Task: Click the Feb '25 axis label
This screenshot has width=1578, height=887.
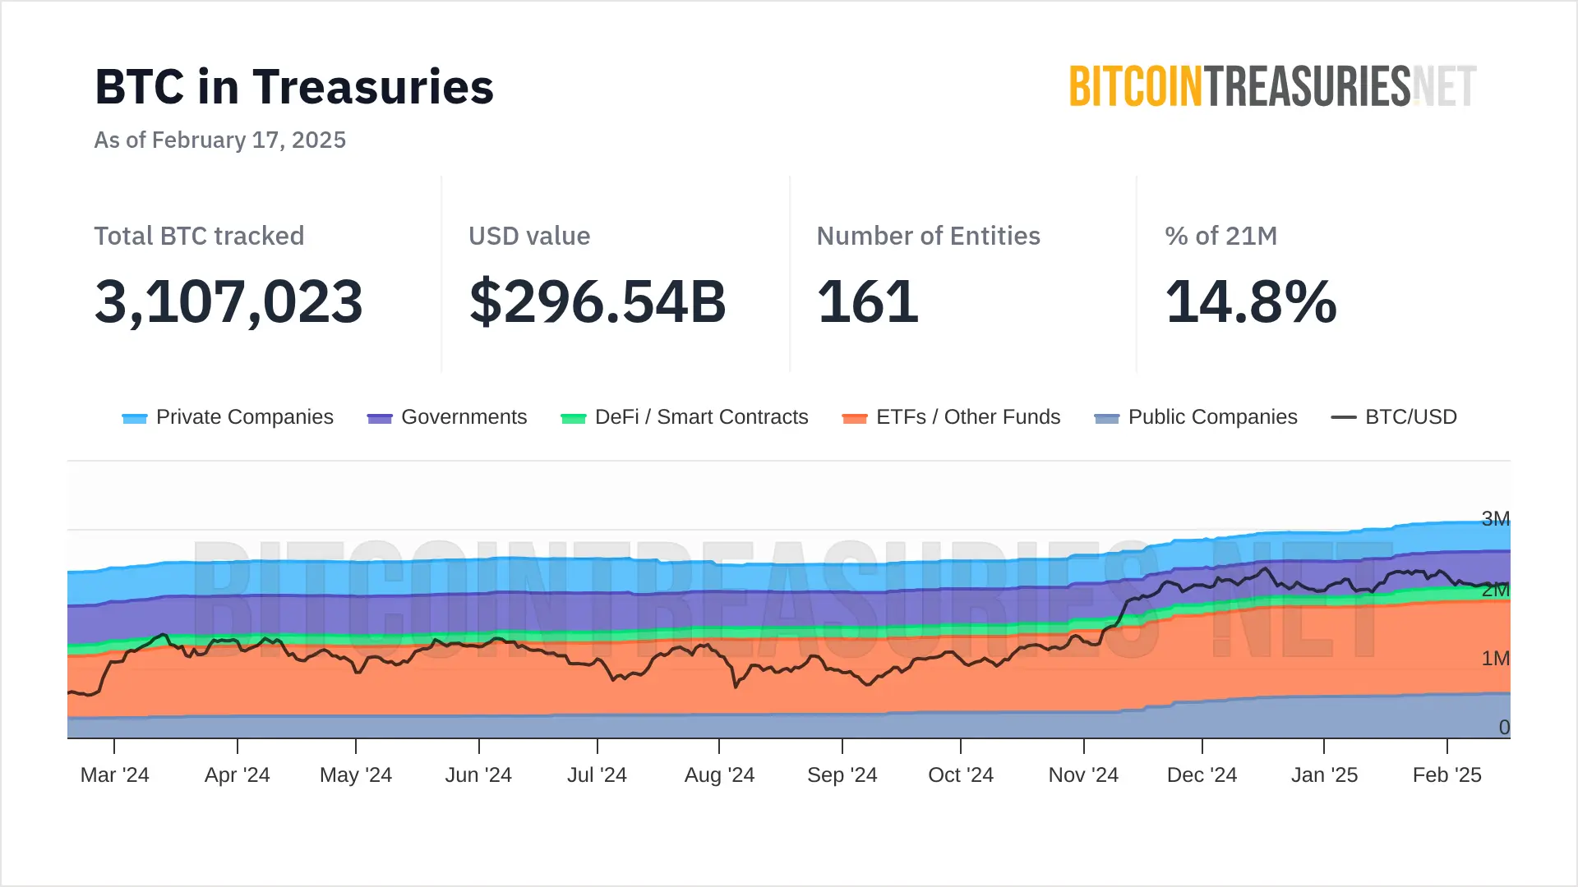Action: 1446,774
